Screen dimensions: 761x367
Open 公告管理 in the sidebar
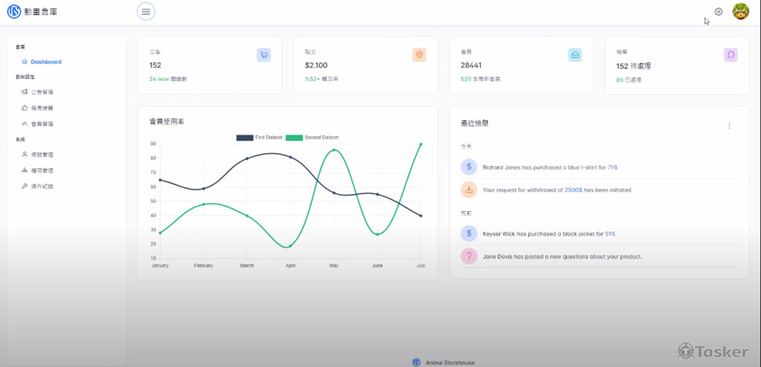pos(42,92)
